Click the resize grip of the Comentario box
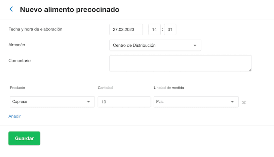Viewport: 274px width, 157px height. click(250, 70)
